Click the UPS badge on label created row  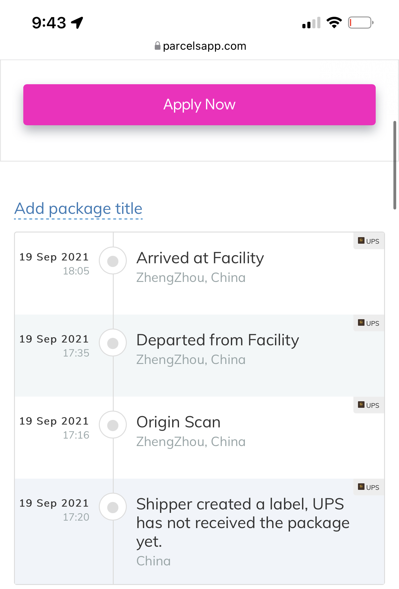pos(369,487)
